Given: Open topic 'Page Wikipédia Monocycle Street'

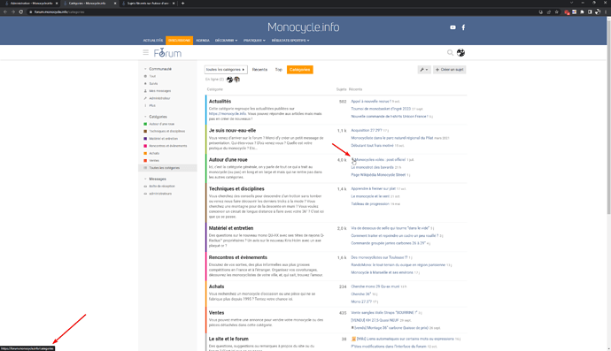Looking at the screenshot, I should 378,175.
